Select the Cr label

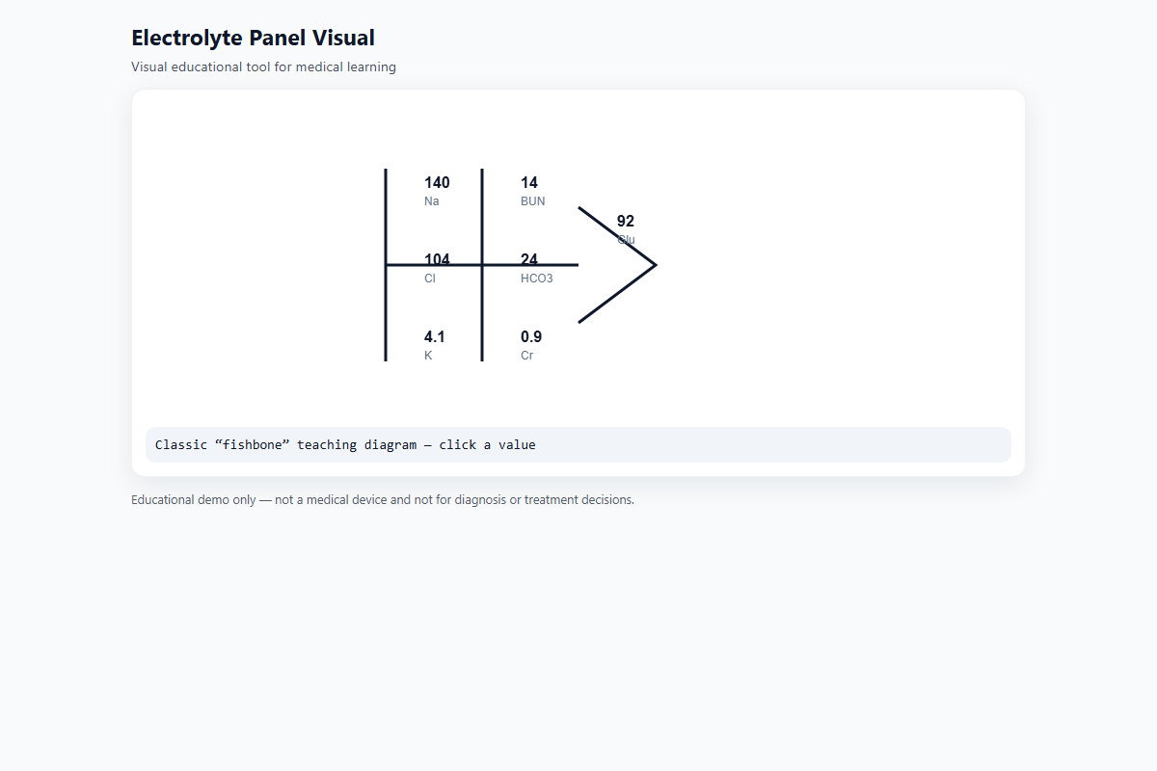[x=527, y=356]
